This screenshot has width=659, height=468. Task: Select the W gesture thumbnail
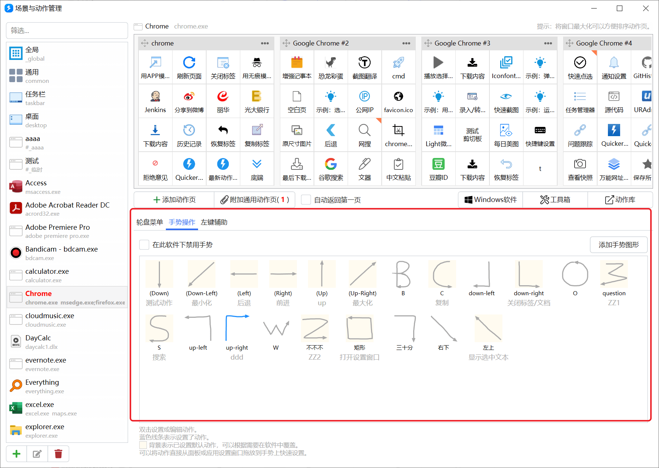(276, 329)
